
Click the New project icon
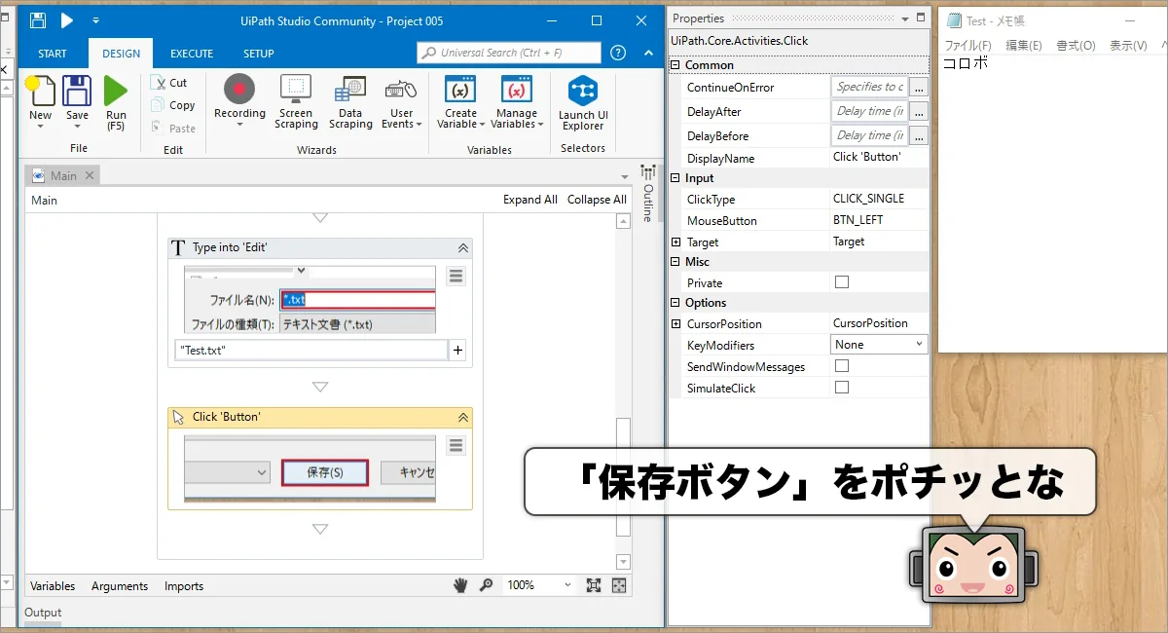40,91
